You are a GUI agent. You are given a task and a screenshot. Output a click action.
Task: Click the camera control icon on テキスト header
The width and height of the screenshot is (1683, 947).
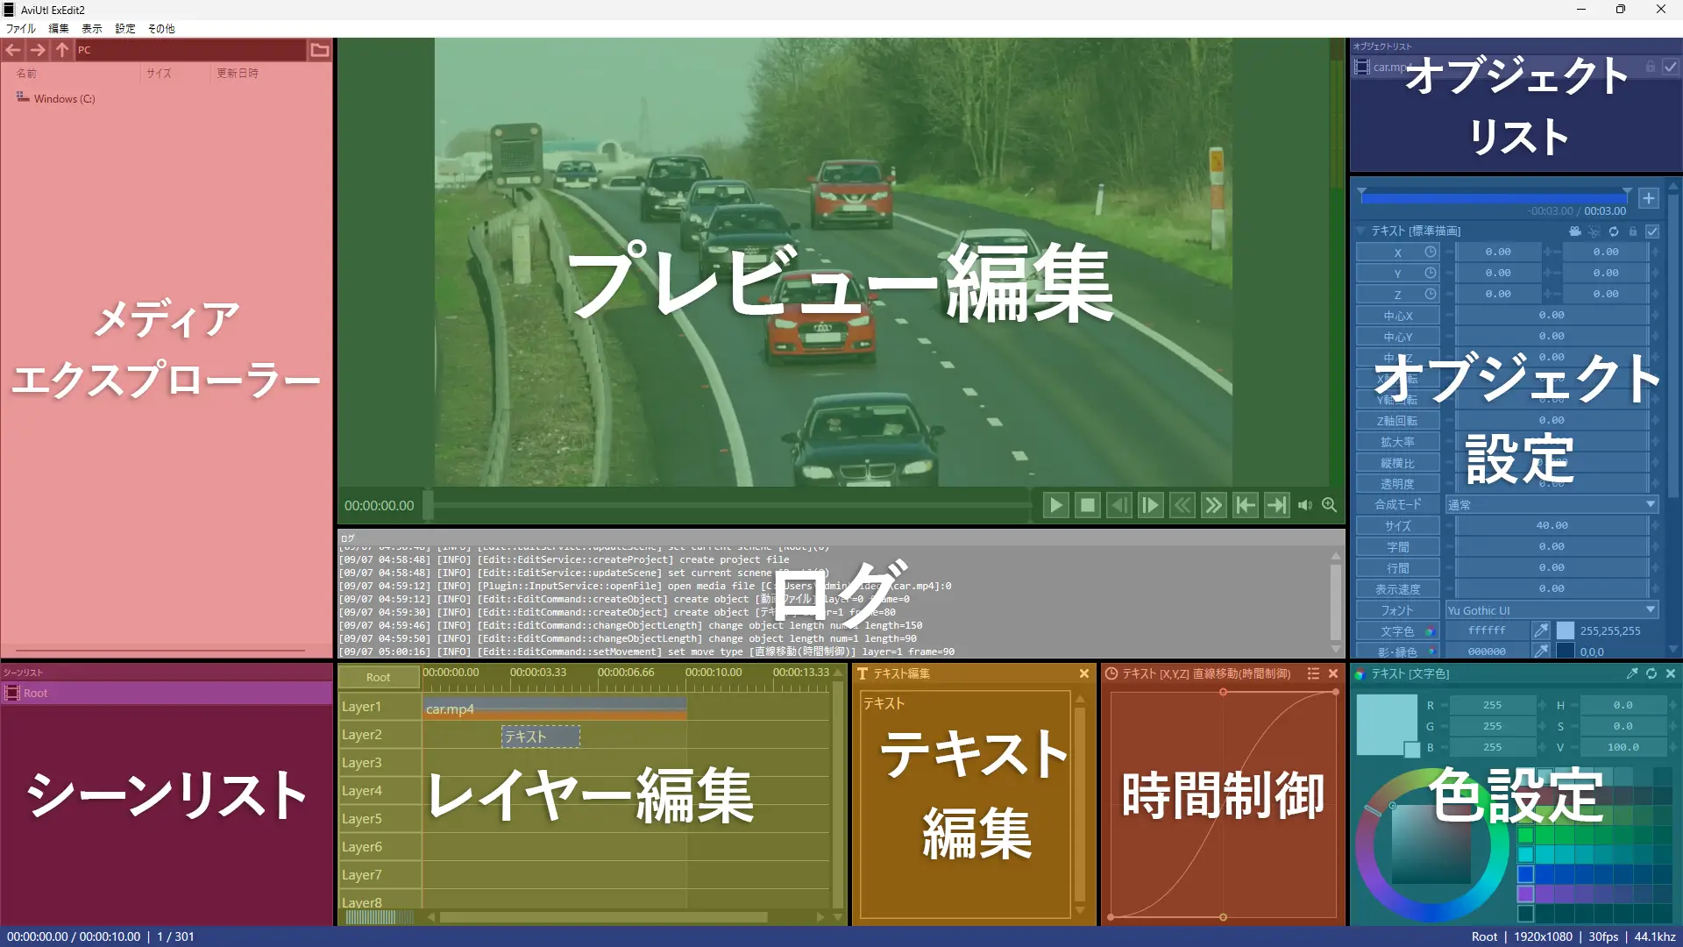tap(1575, 231)
